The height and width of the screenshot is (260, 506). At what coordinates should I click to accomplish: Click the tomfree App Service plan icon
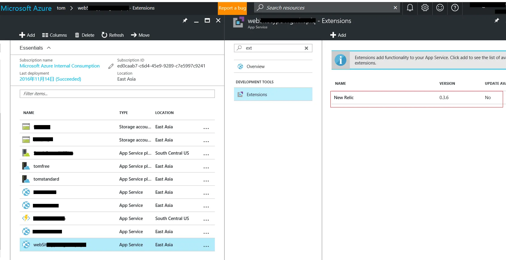(x=26, y=166)
